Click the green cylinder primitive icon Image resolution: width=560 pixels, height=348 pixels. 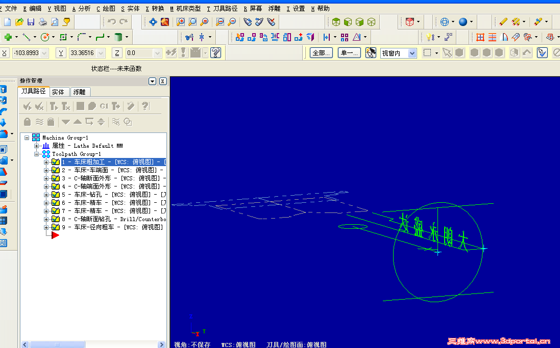tap(118, 37)
